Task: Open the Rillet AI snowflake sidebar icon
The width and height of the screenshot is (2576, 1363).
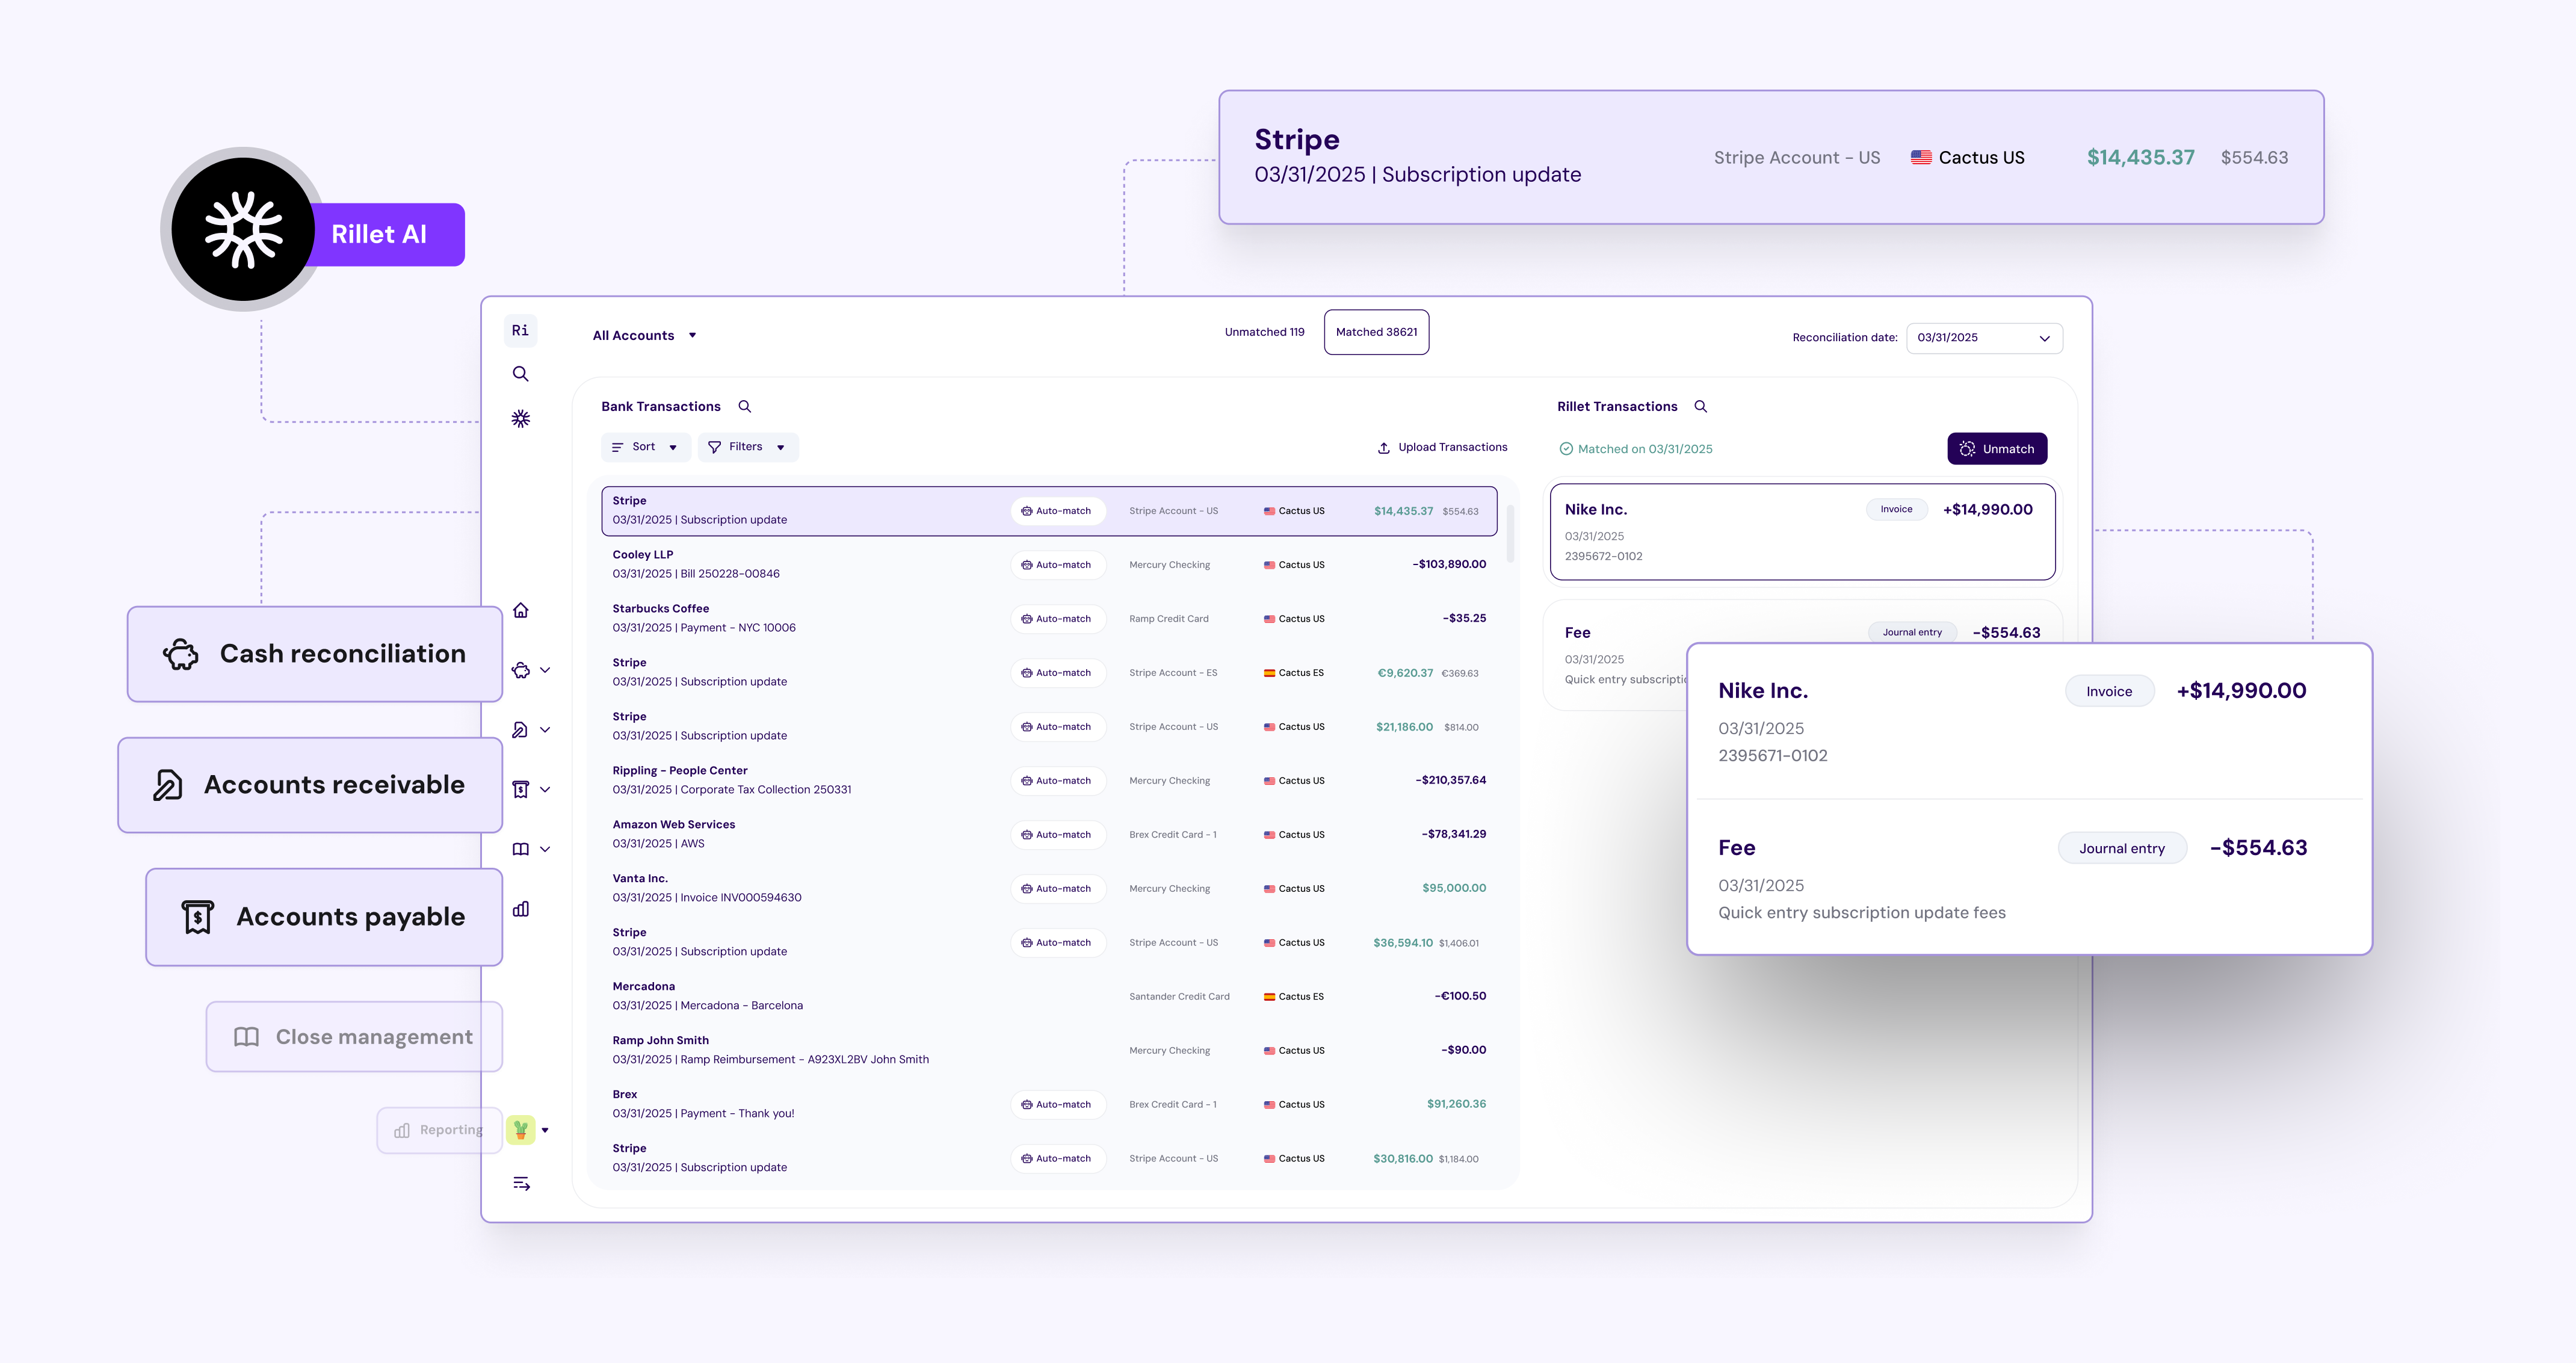Action: 520,419
